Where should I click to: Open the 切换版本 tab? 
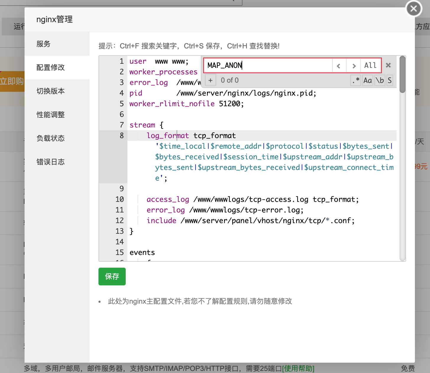point(57,91)
